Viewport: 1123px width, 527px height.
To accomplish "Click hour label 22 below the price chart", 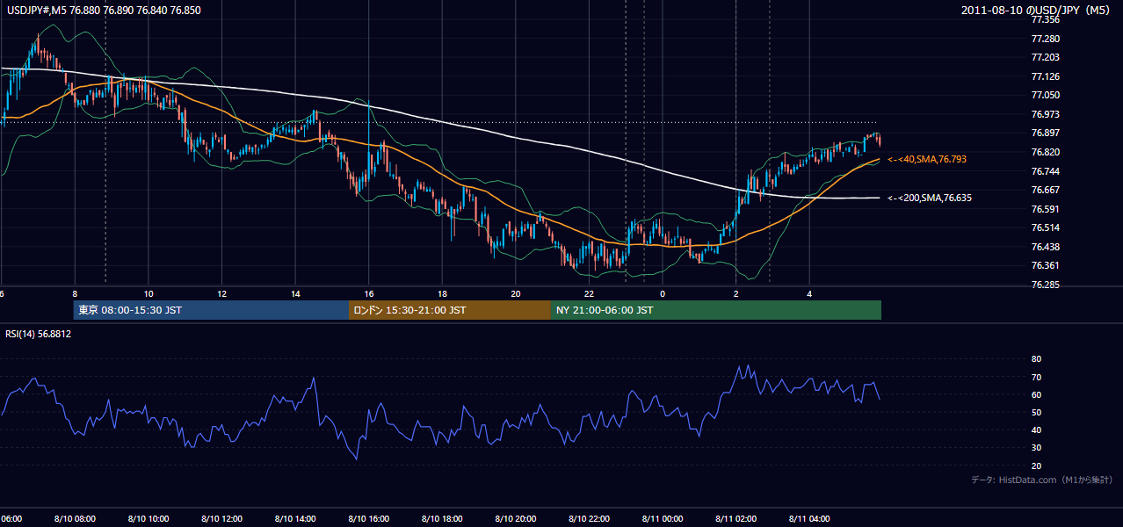I will click(x=589, y=294).
